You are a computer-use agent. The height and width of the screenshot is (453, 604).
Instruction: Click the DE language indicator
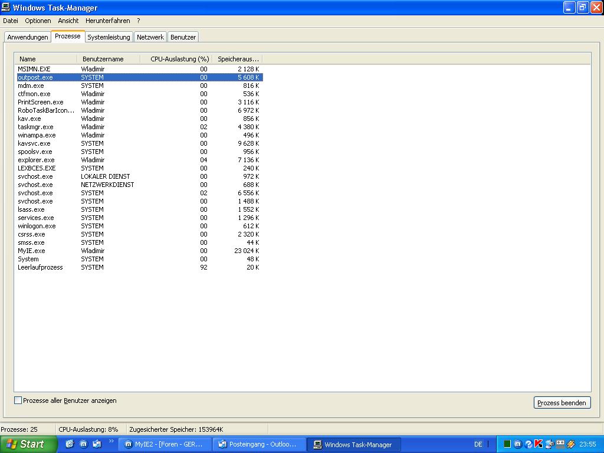coord(478,444)
